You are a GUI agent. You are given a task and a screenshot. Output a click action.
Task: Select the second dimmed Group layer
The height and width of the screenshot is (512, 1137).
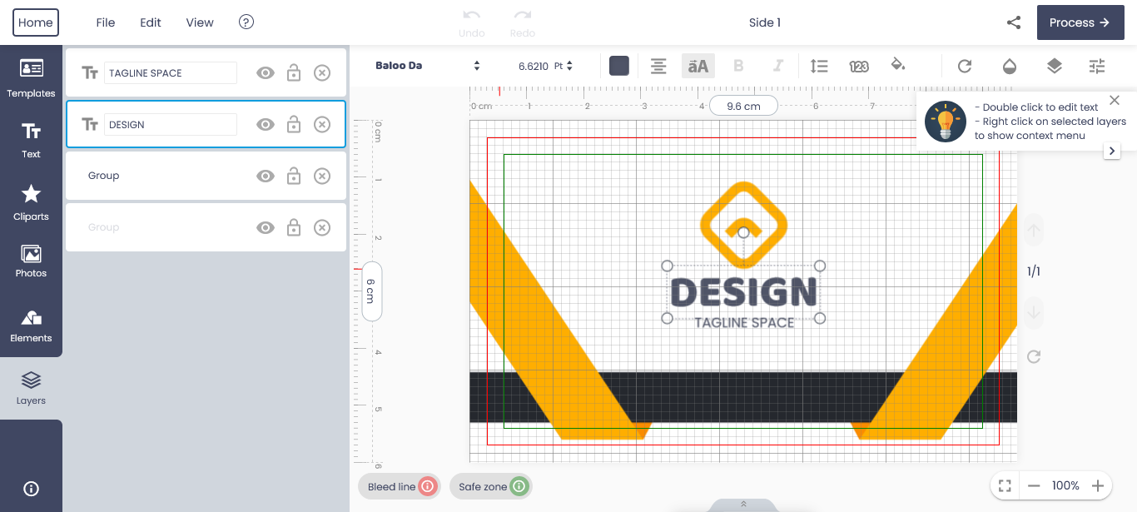coord(206,227)
